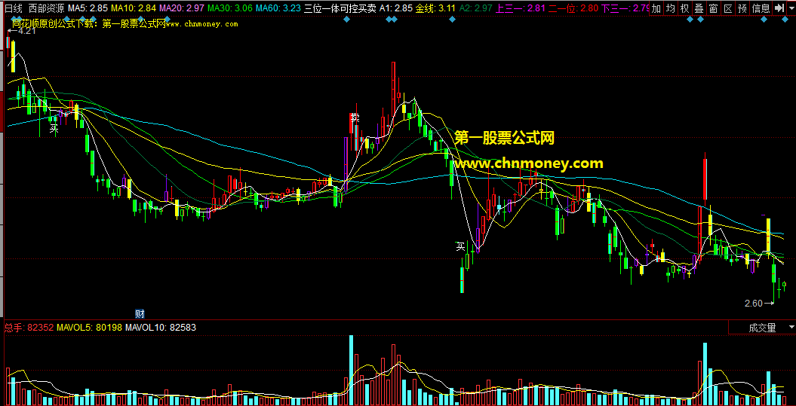Click the 上三一: 2.81 indicator value
The width and height of the screenshot is (796, 406).
point(521,8)
